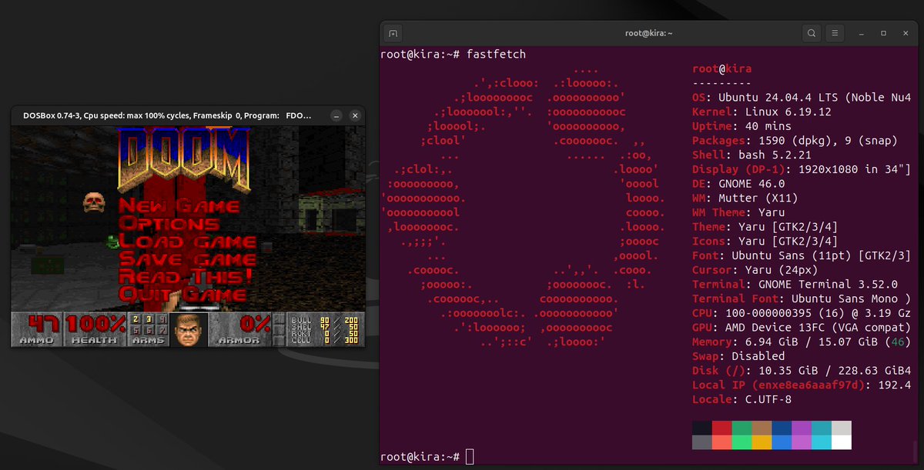Click the DOOM II logo

point(185,159)
